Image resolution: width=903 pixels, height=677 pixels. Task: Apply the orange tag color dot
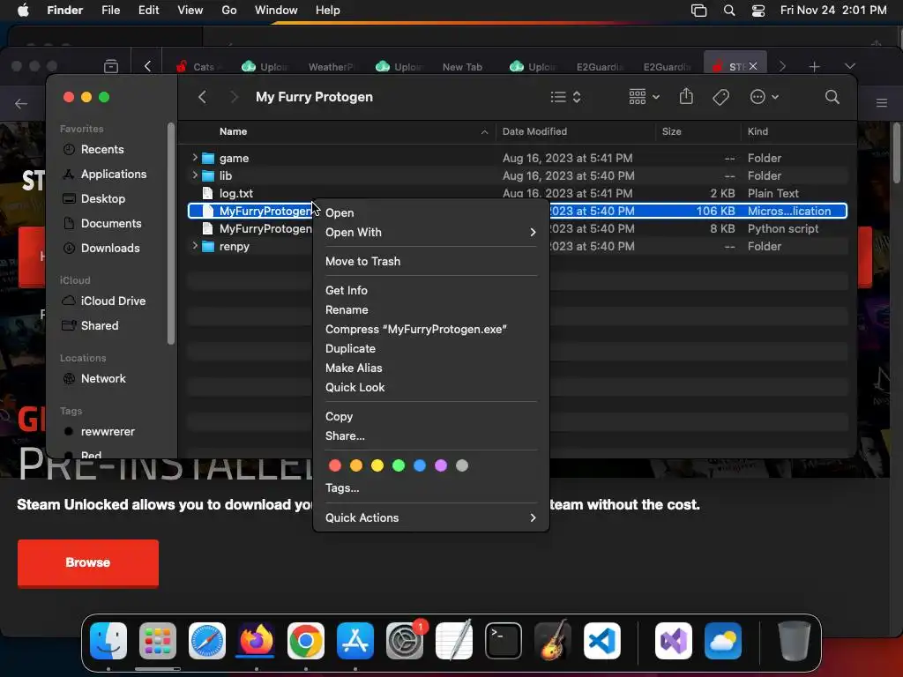(356, 465)
